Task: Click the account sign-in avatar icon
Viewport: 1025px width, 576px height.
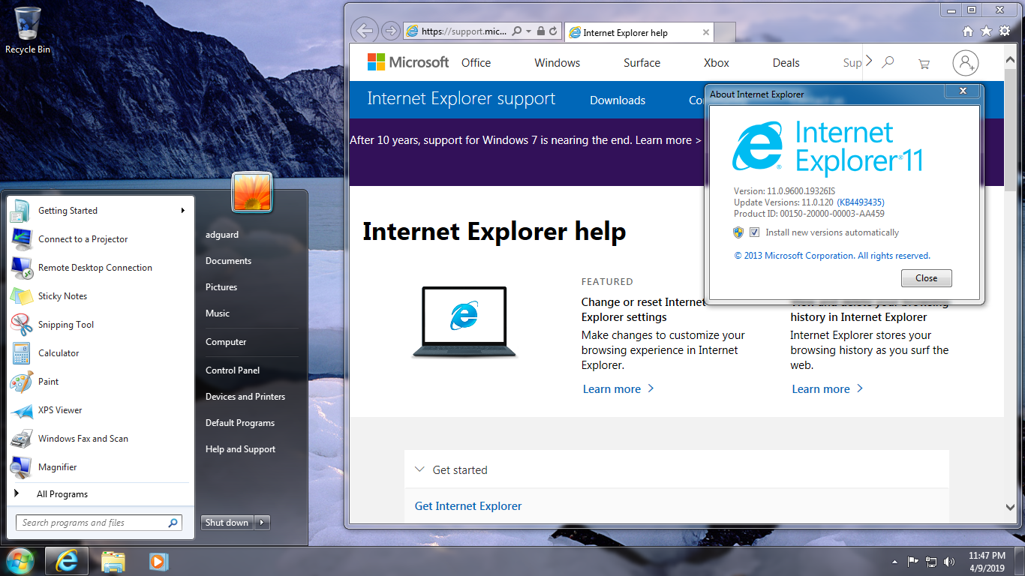Action: (x=966, y=63)
